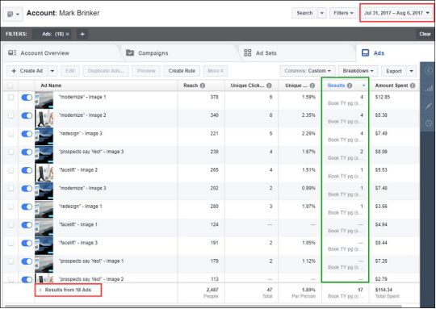Switch to the Ad Sets tab
The width and height of the screenshot is (436, 309).
(x=260, y=53)
